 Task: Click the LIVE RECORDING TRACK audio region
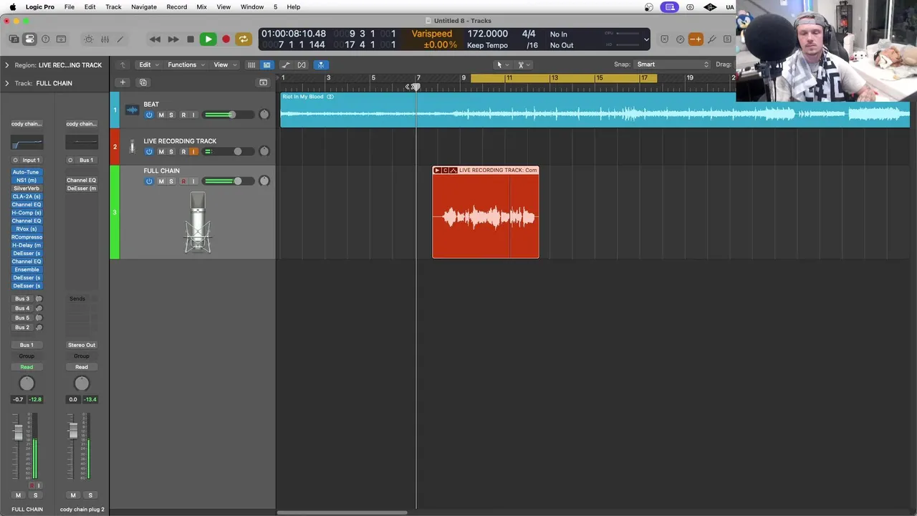486,212
